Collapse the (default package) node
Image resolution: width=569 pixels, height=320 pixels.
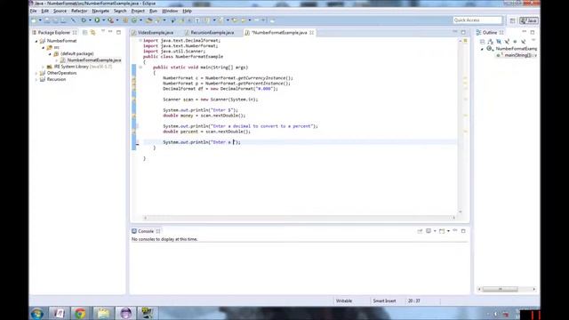pos(50,53)
